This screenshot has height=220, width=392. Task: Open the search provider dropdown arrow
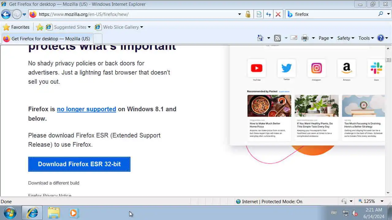click(388, 14)
